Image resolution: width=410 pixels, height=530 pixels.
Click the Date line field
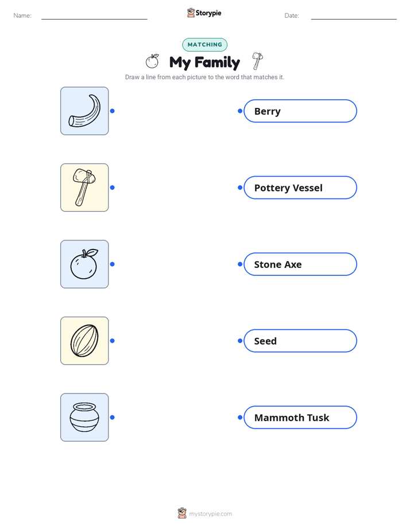point(354,16)
